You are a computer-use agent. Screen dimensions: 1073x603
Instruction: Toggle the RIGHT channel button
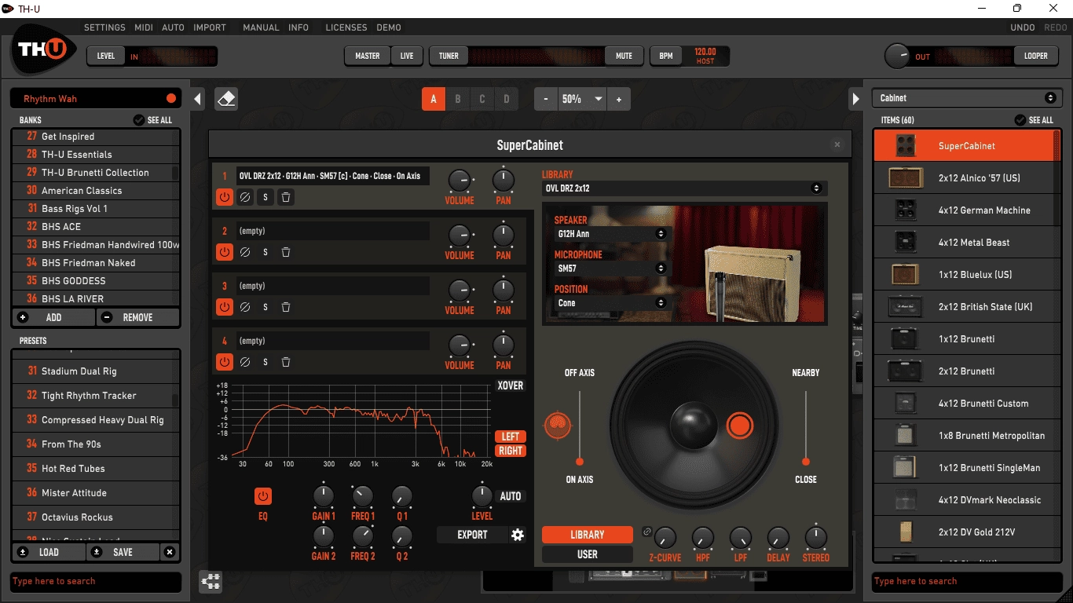pos(511,451)
